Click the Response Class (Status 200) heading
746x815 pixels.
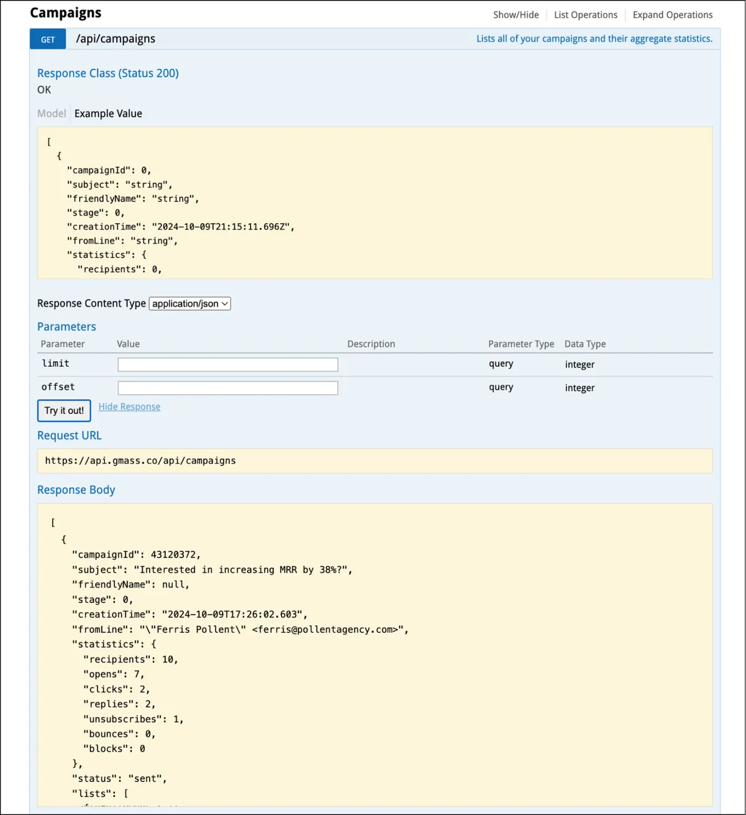pos(108,73)
